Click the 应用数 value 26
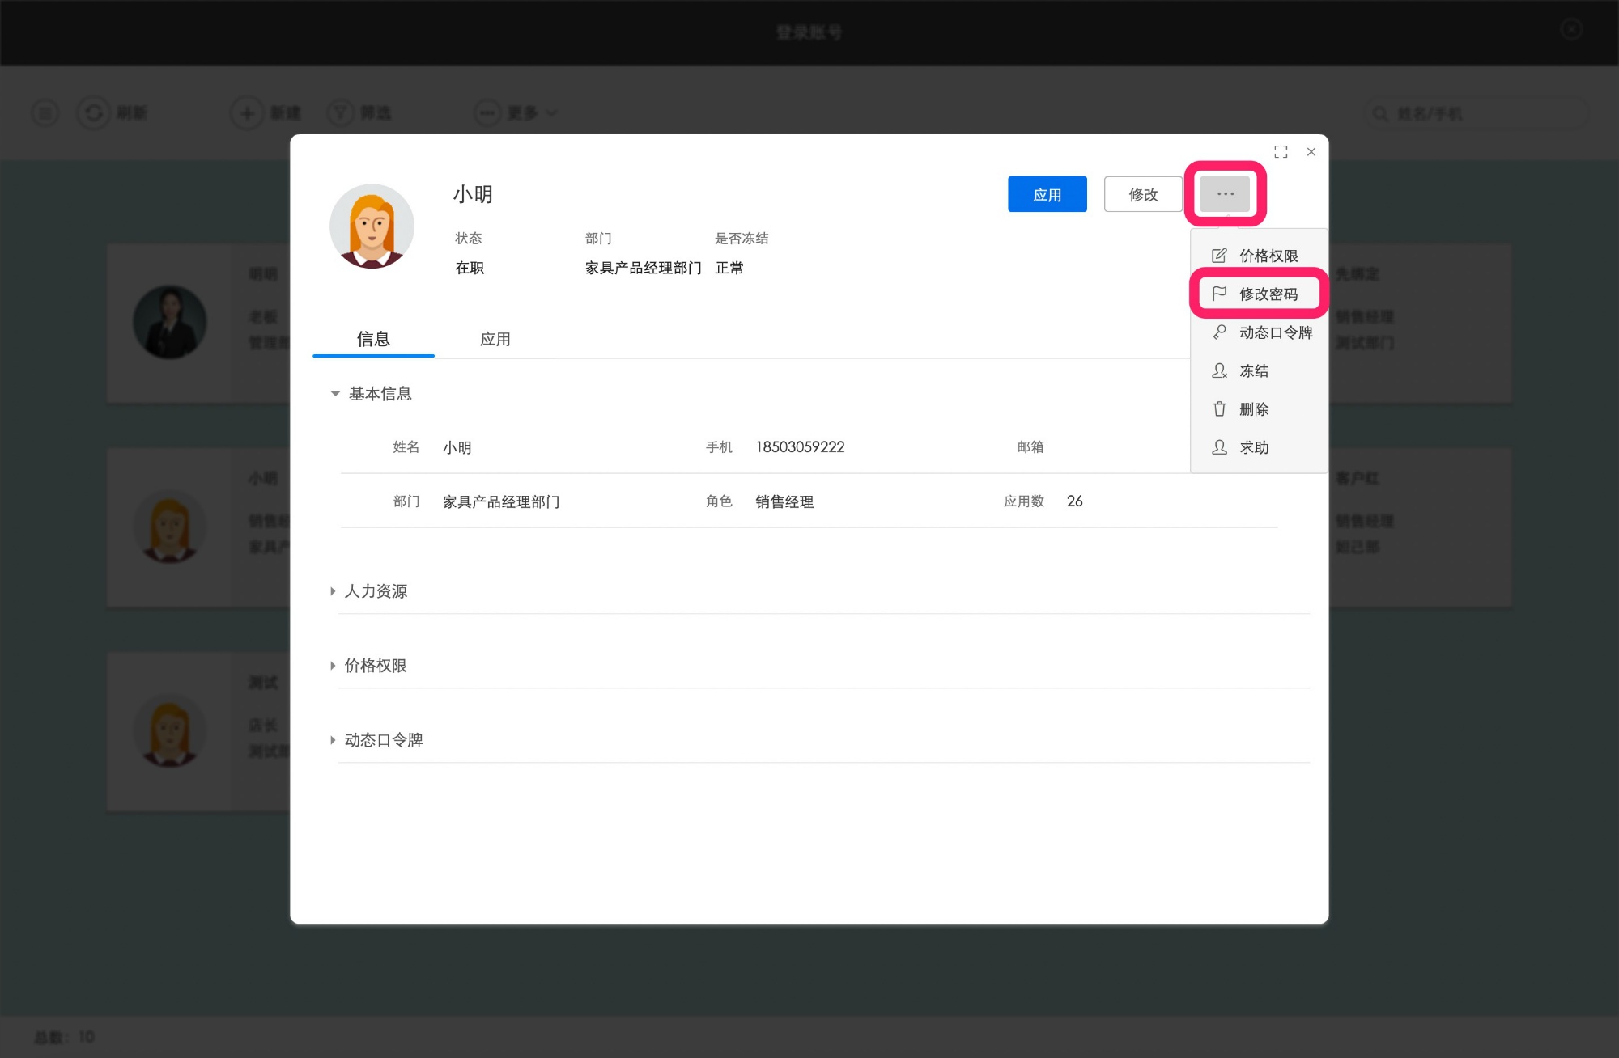The width and height of the screenshot is (1619, 1058). [1074, 501]
